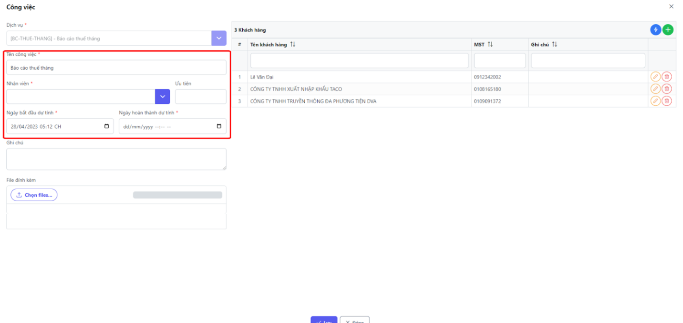
Task: Click the blue lightning quick-add icon
Action: [656, 30]
